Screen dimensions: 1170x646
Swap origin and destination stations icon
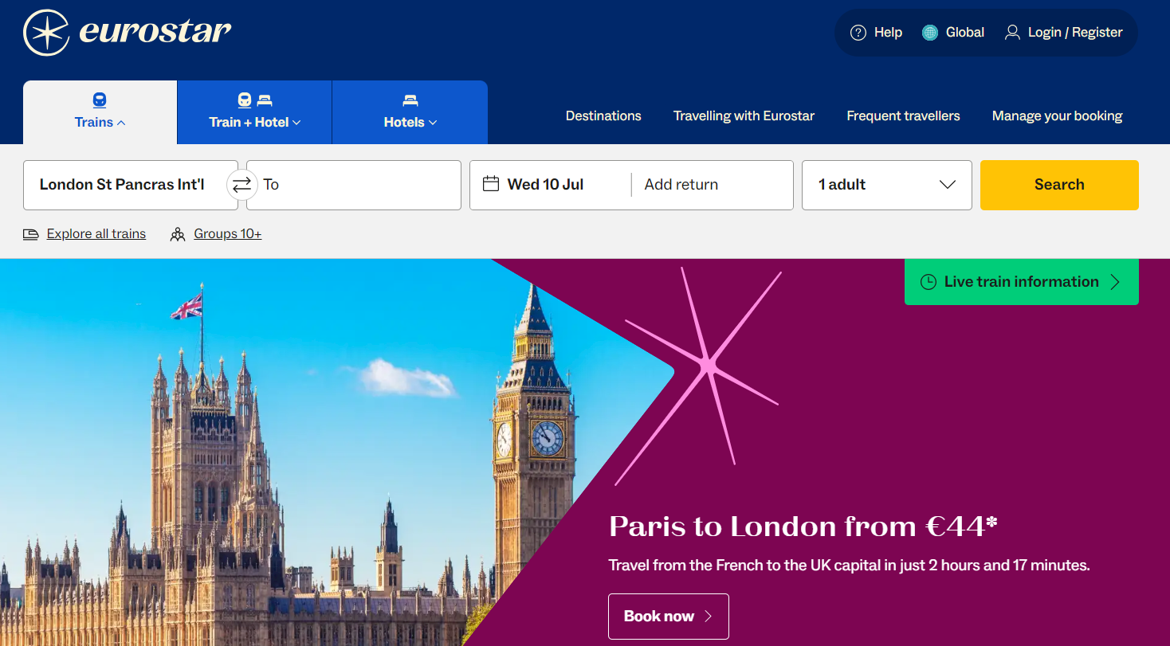pos(241,185)
